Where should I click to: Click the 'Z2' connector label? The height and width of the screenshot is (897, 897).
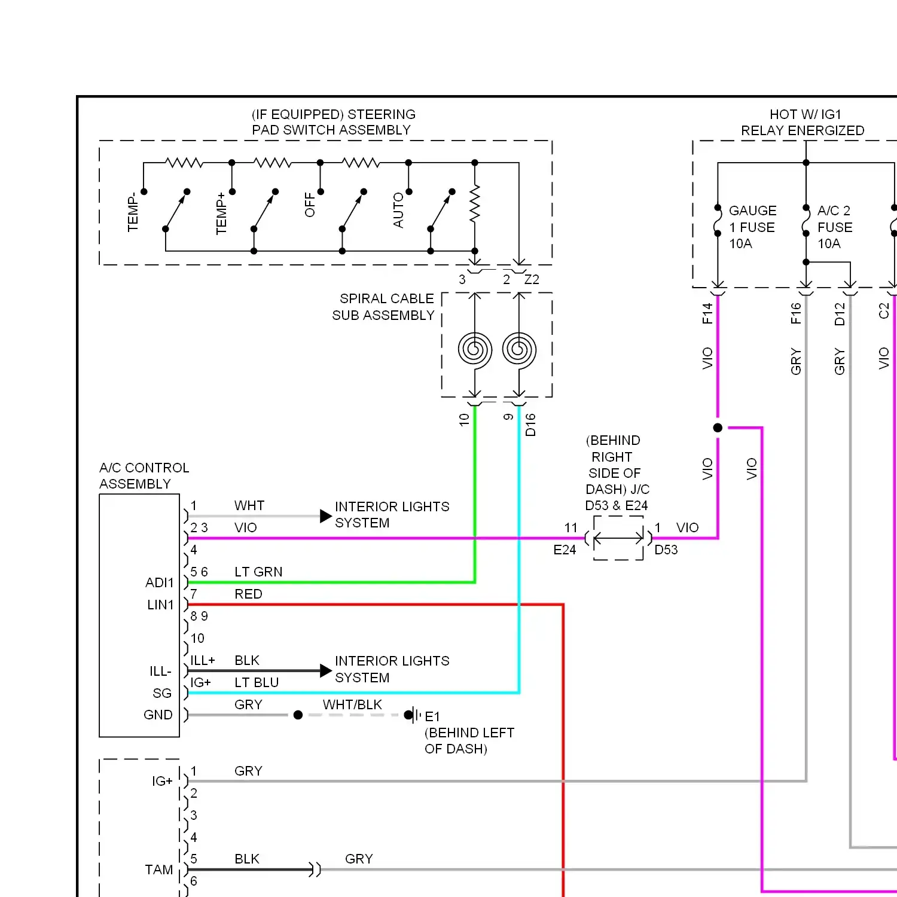point(532,279)
